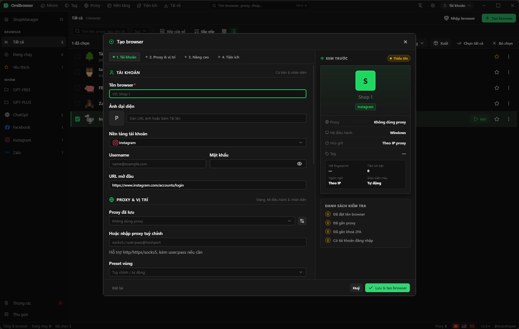
Task: Click Lưu & tạo browser button
Action: tap(387, 288)
